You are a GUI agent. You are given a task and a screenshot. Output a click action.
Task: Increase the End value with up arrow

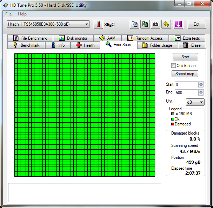tap(201, 91)
